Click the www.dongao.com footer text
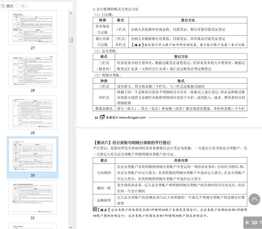 point(132,118)
